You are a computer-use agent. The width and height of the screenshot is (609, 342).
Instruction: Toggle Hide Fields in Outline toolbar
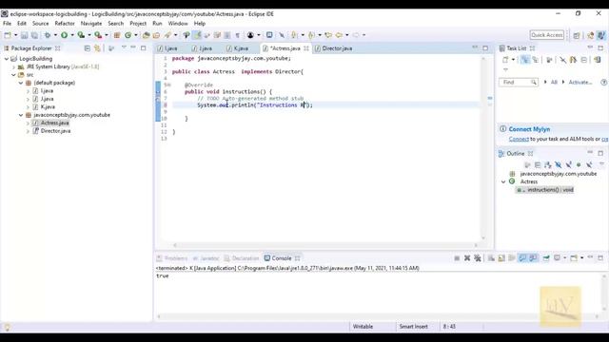559,164
